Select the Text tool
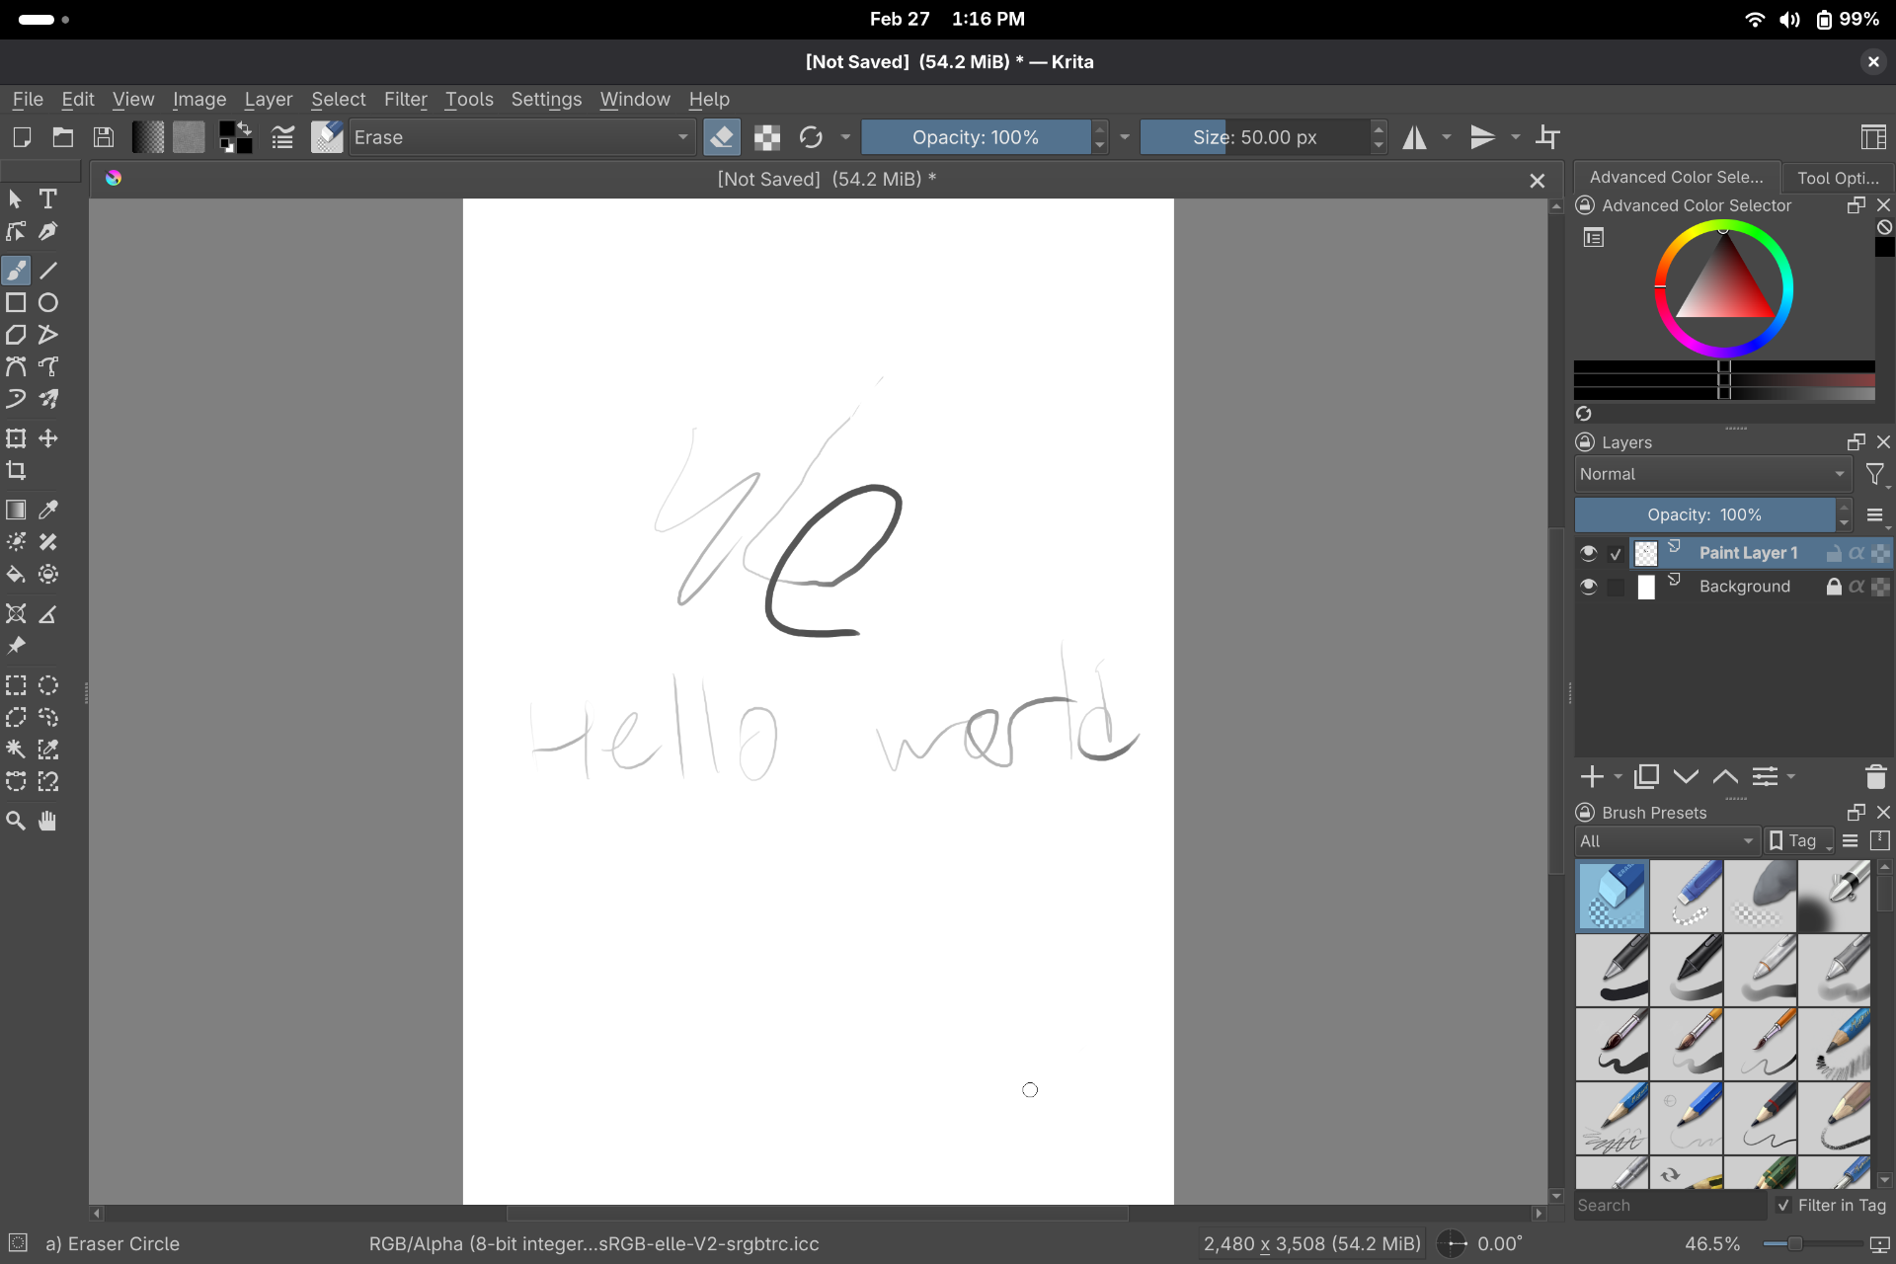The width and height of the screenshot is (1896, 1264). tap(47, 199)
